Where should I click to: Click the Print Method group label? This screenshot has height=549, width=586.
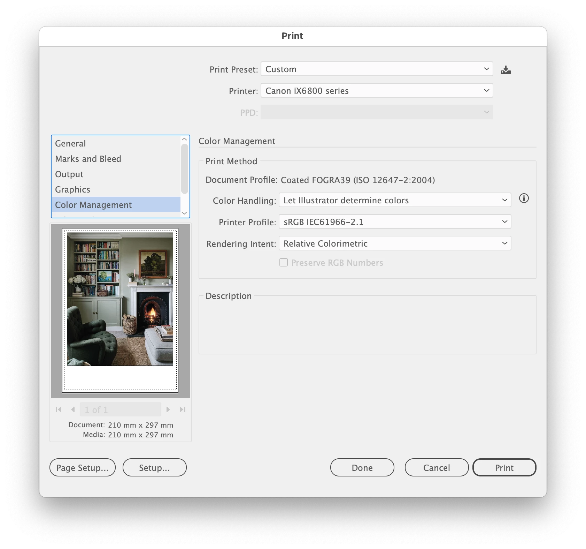tap(231, 161)
